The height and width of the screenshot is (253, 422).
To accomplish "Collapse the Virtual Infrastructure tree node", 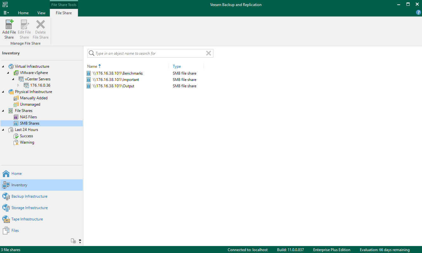I will tap(3, 66).
